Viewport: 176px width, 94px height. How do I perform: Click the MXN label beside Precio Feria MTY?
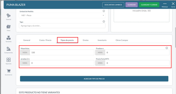tap(100, 63)
